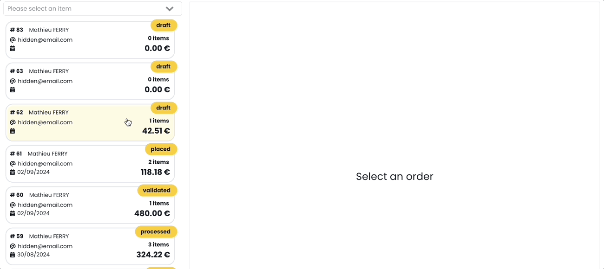The image size is (604, 269).
Task: Select order 62 totaling 42.51 €
Action: 90,122
